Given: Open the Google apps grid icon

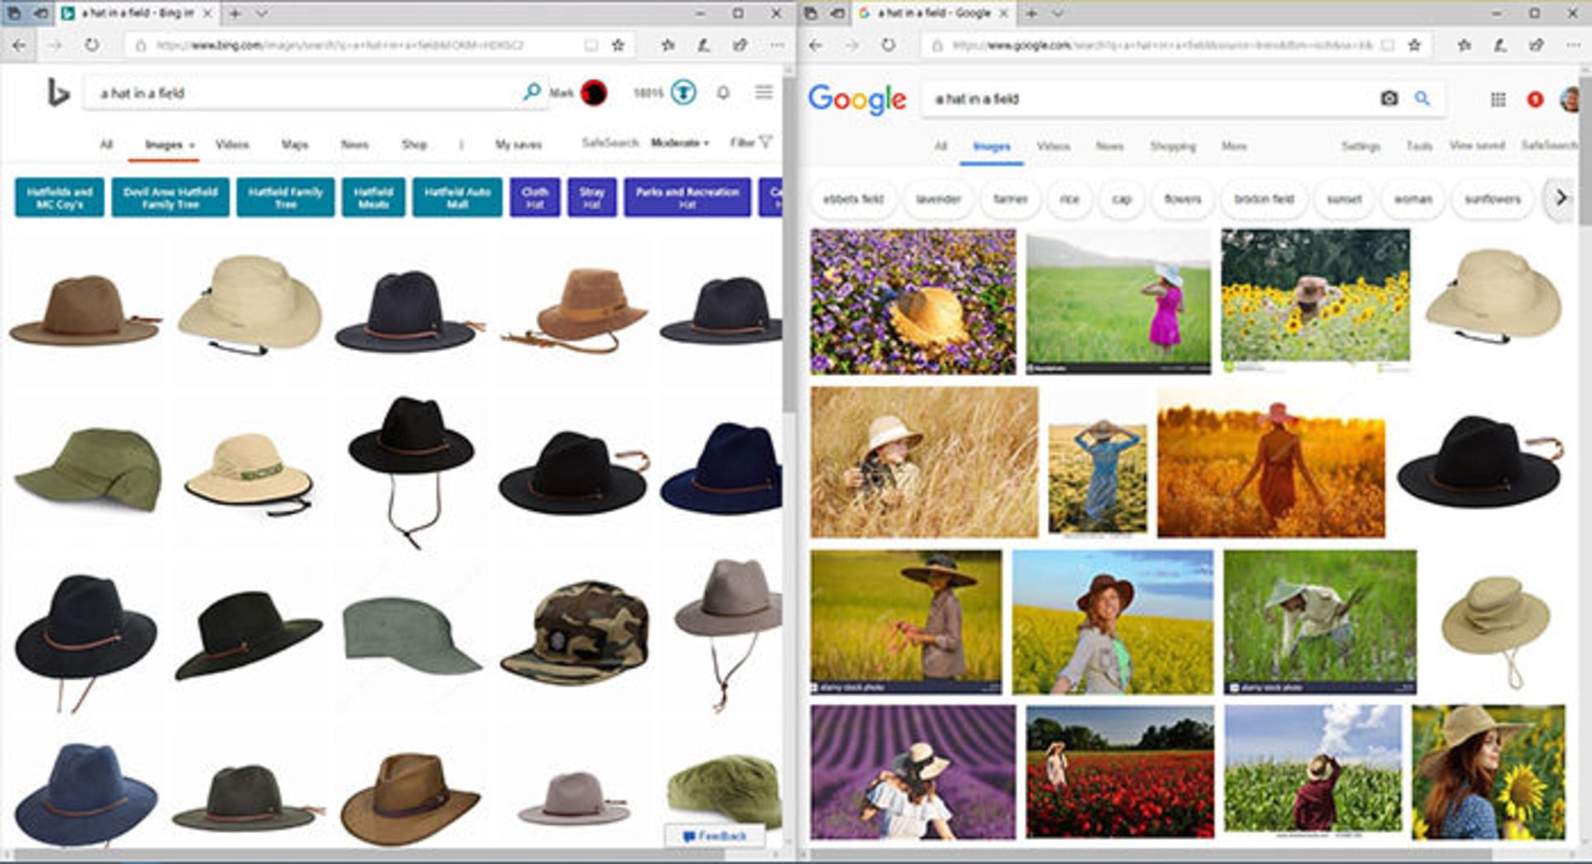Looking at the screenshot, I should pos(1497,100).
